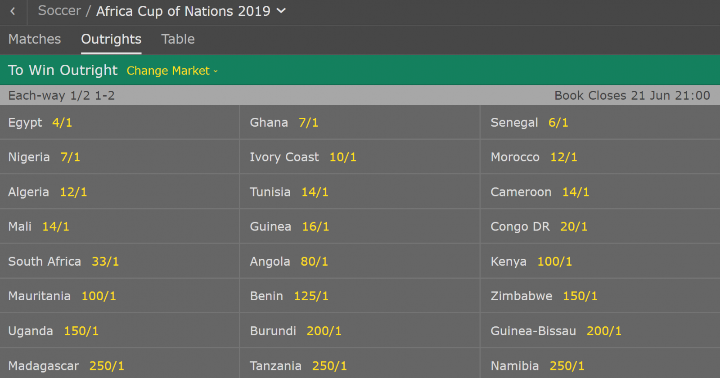720x378 pixels.
Task: Add Ivory Coast 10/1 to betslip
Action: point(342,157)
